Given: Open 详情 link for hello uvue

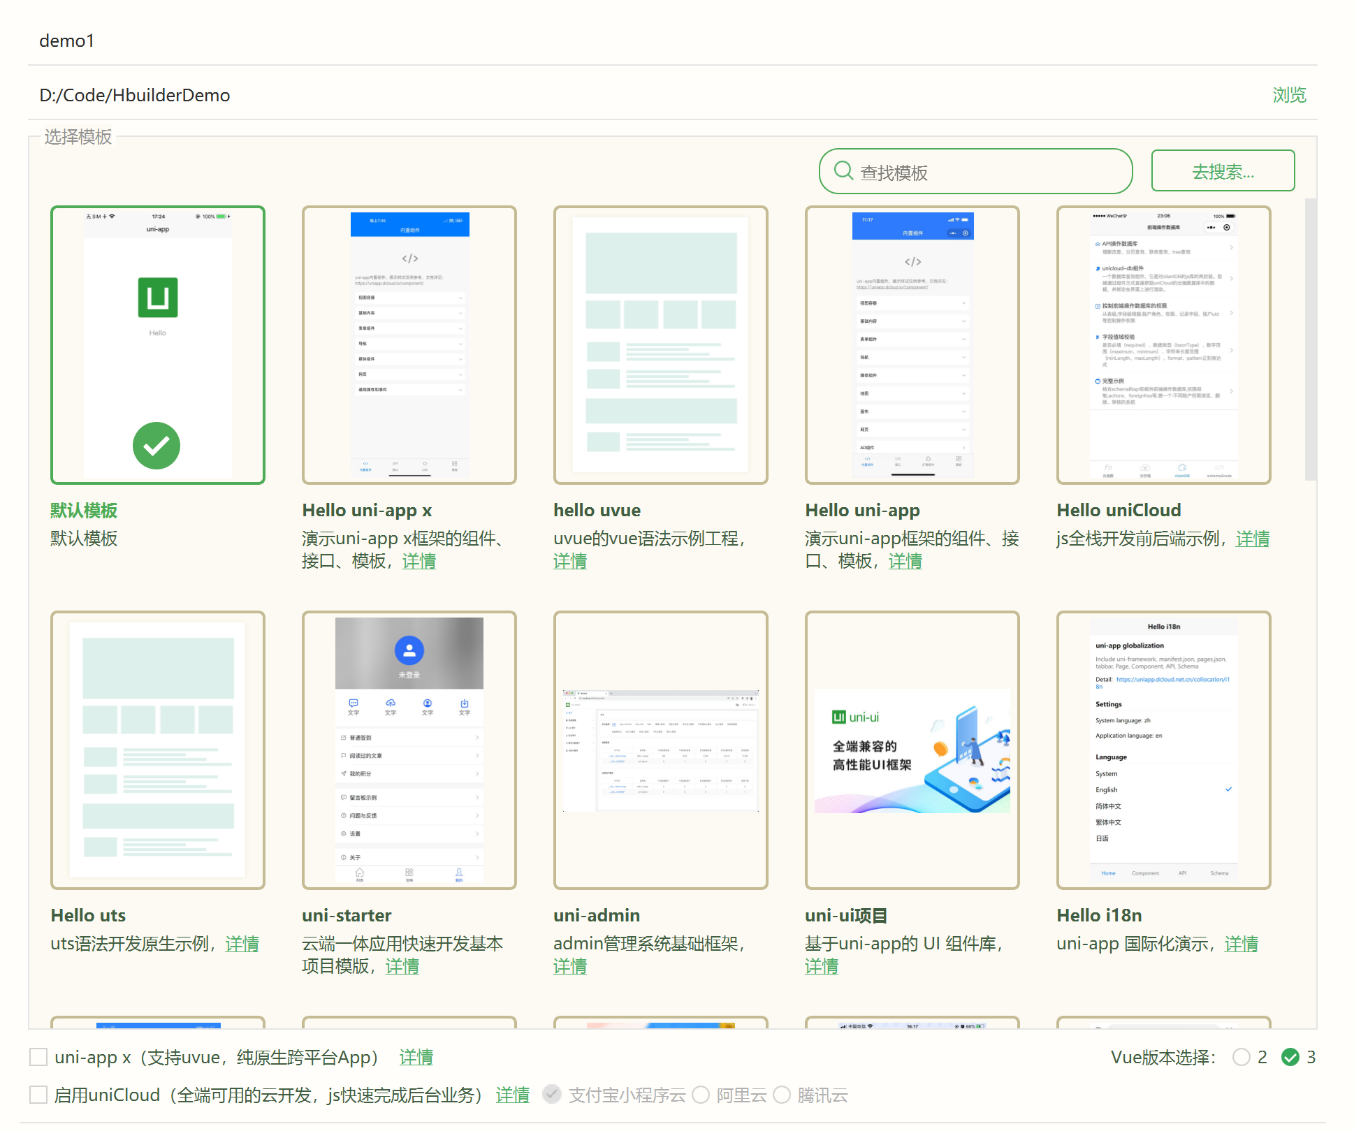Looking at the screenshot, I should point(570,561).
